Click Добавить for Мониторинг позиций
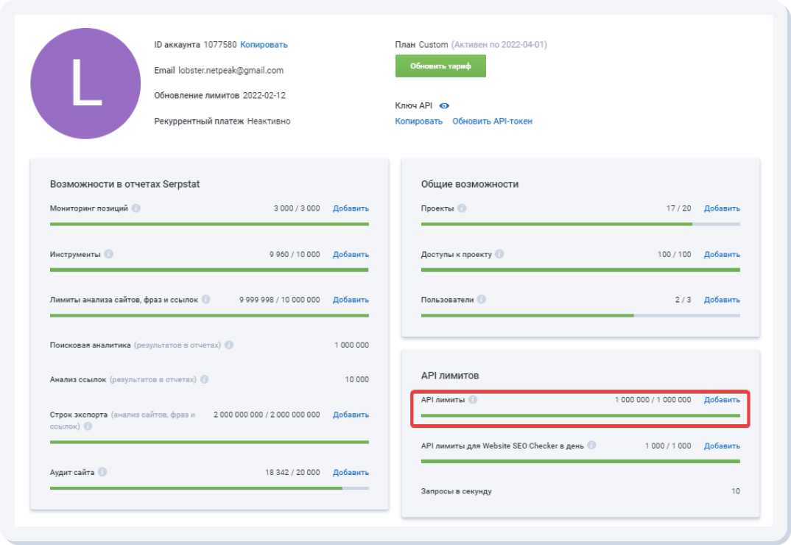 tap(351, 208)
